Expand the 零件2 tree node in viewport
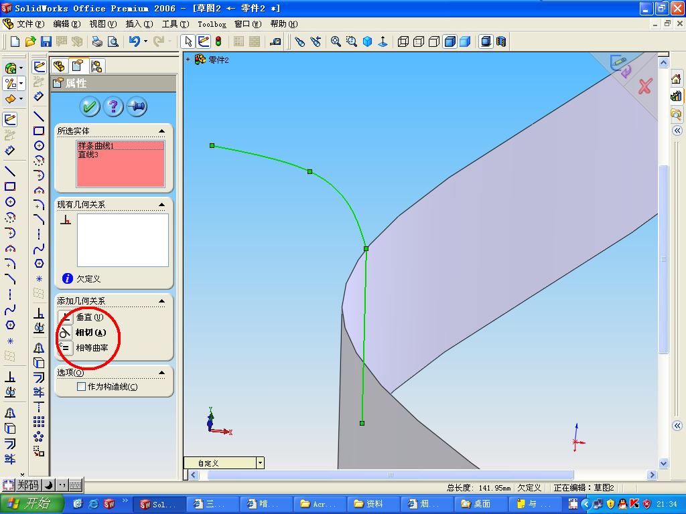 pos(188,60)
